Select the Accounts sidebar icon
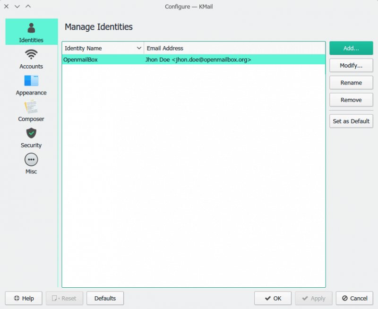The image size is (378, 309). pos(31,59)
